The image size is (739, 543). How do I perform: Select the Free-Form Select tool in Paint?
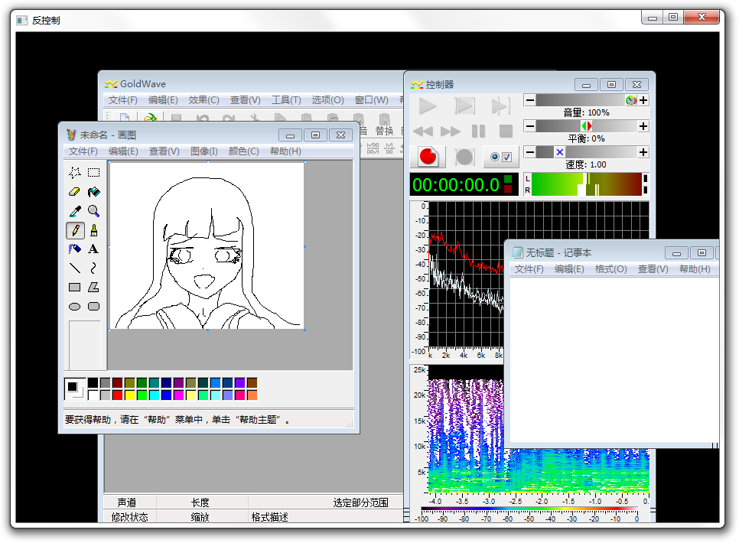[74, 173]
